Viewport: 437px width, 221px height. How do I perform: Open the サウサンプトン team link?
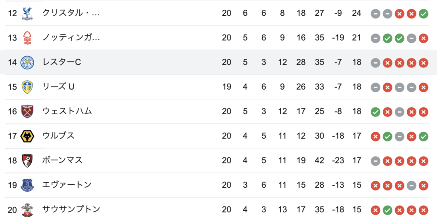(x=71, y=209)
